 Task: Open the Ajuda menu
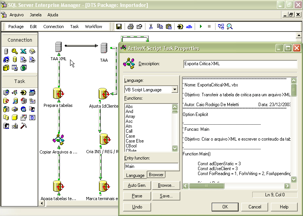[x=53, y=15]
